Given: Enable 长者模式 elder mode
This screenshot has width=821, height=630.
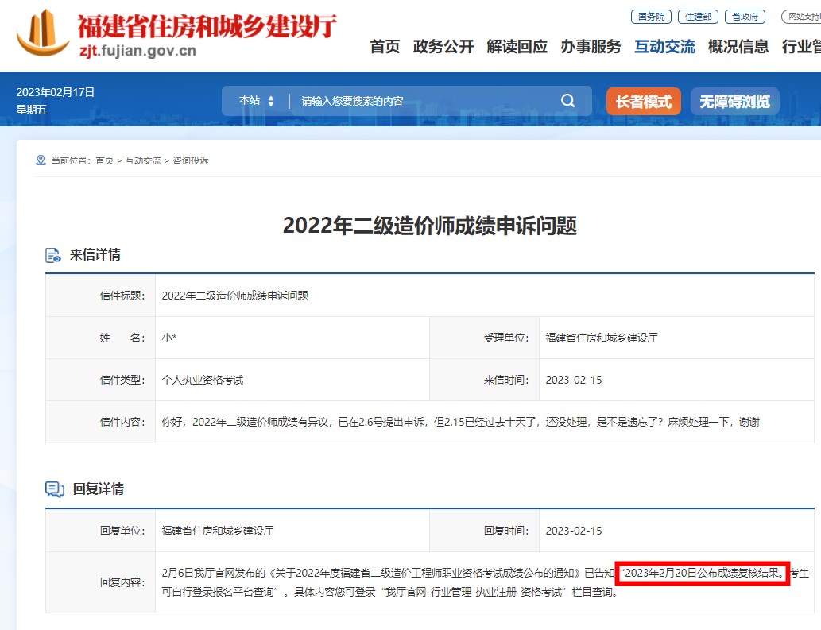Looking at the screenshot, I should click(643, 102).
